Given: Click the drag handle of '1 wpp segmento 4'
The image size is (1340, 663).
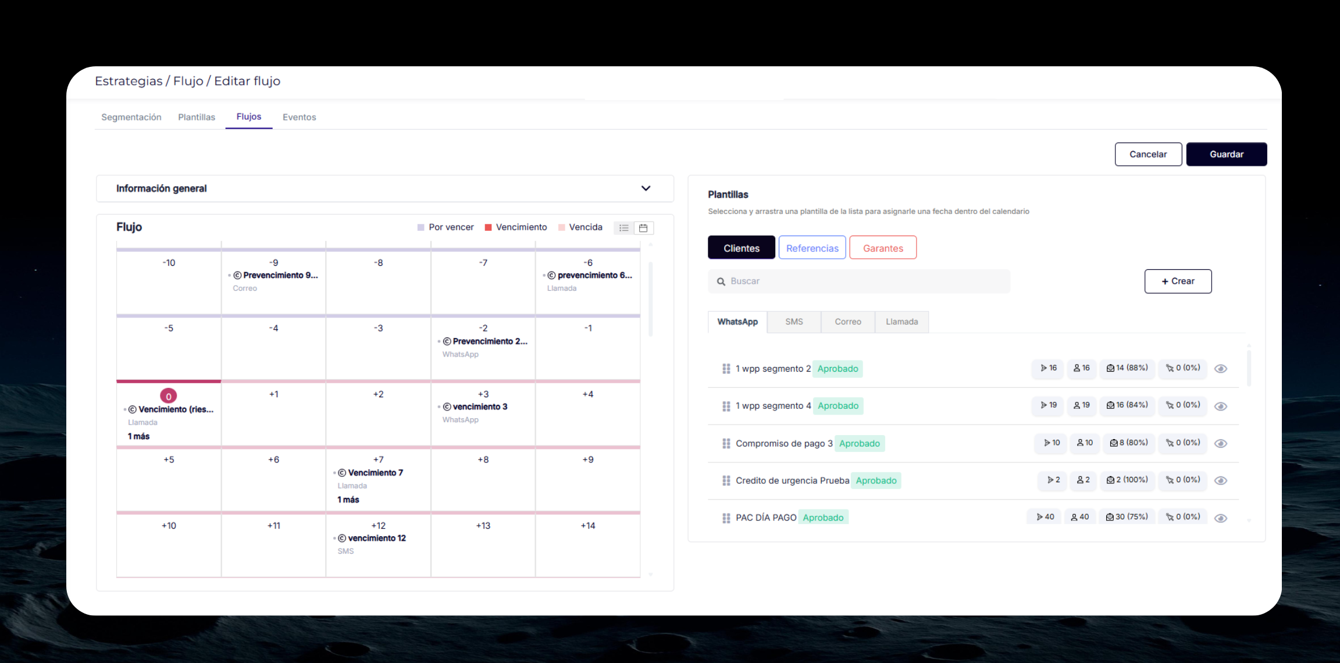Looking at the screenshot, I should 726,406.
